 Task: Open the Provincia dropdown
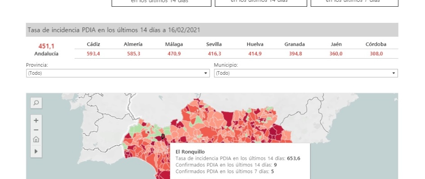(x=118, y=73)
